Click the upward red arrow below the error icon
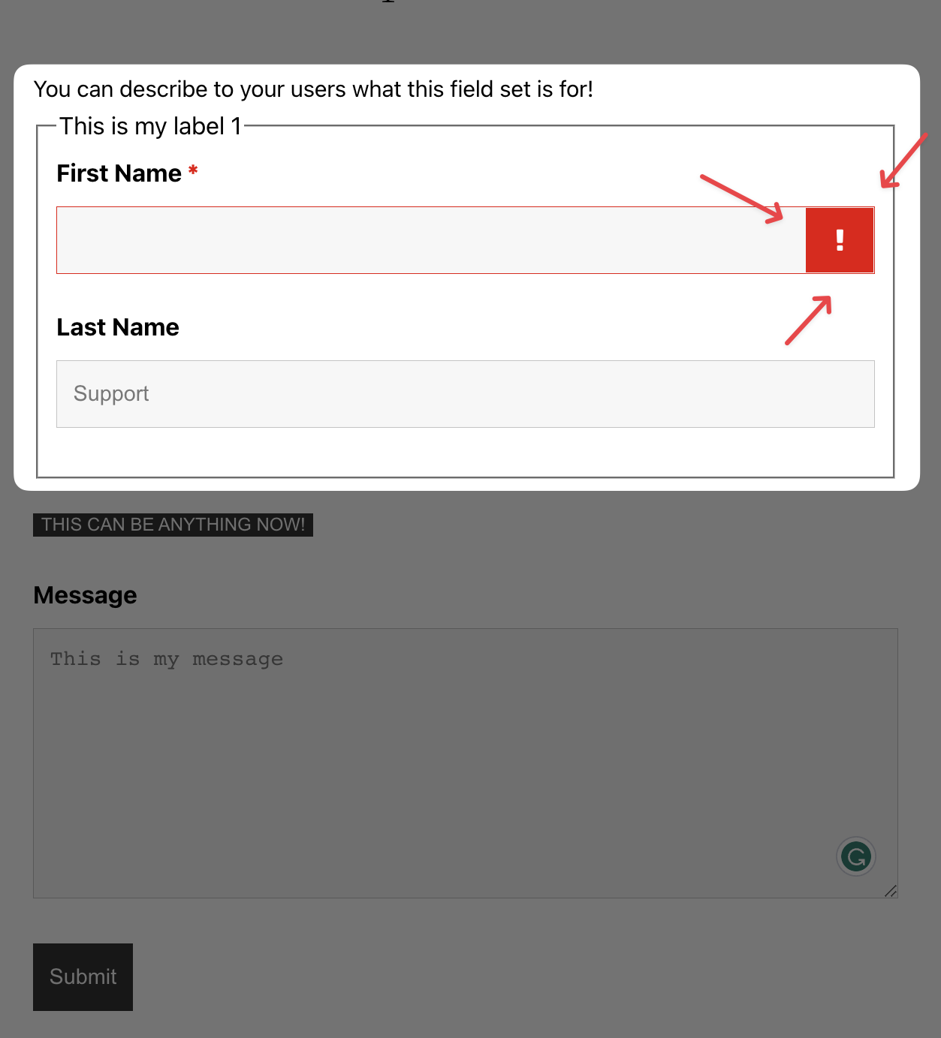 click(x=808, y=320)
